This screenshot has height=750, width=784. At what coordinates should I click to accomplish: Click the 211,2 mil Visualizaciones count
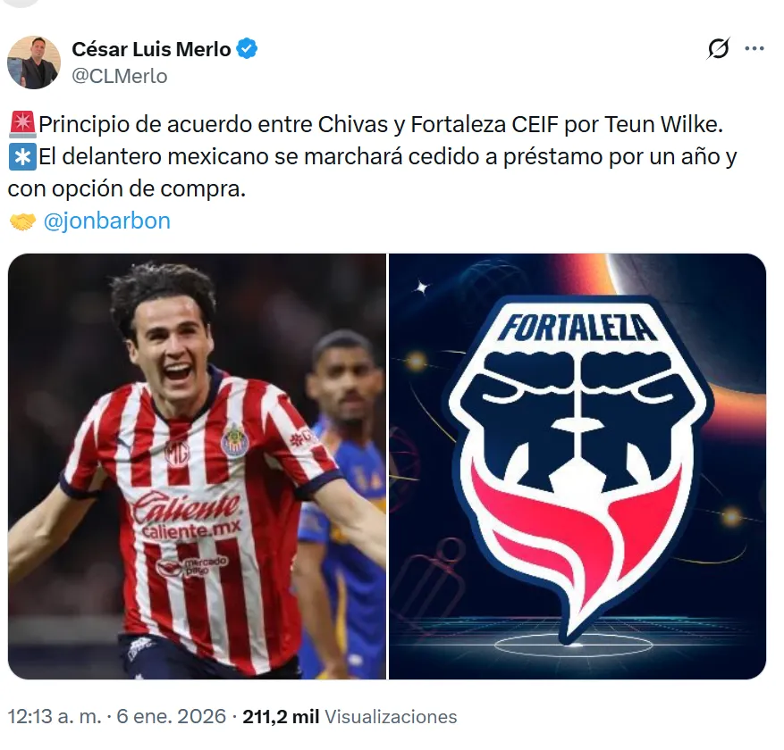tap(350, 717)
